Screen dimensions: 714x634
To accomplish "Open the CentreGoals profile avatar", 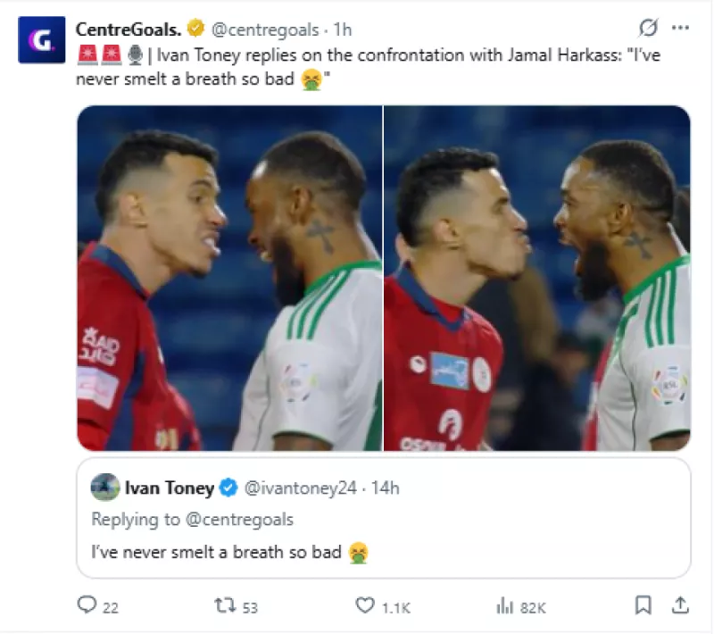I will coord(41,39).
